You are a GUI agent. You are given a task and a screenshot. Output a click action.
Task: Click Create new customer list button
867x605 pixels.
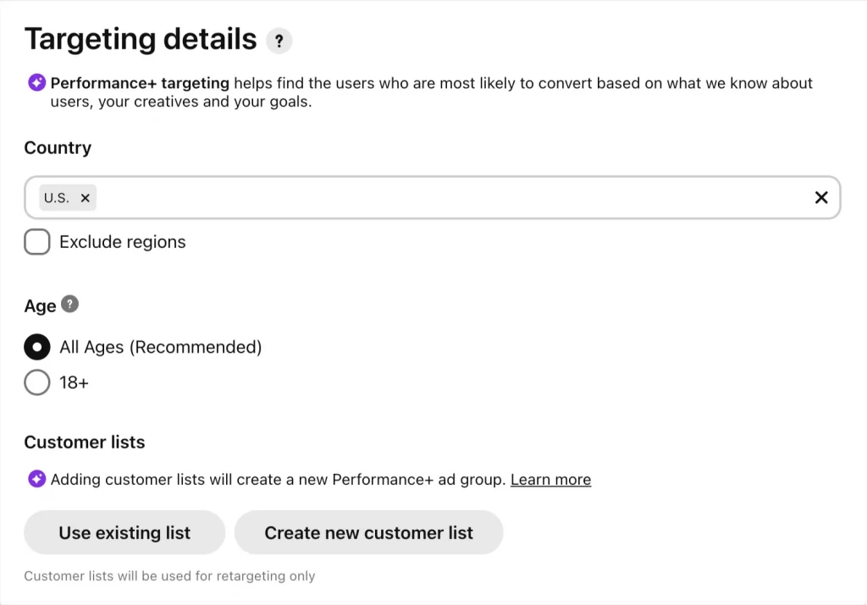point(369,532)
